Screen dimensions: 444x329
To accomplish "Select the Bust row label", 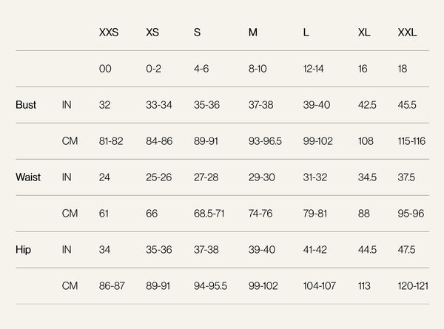I will (26, 105).
